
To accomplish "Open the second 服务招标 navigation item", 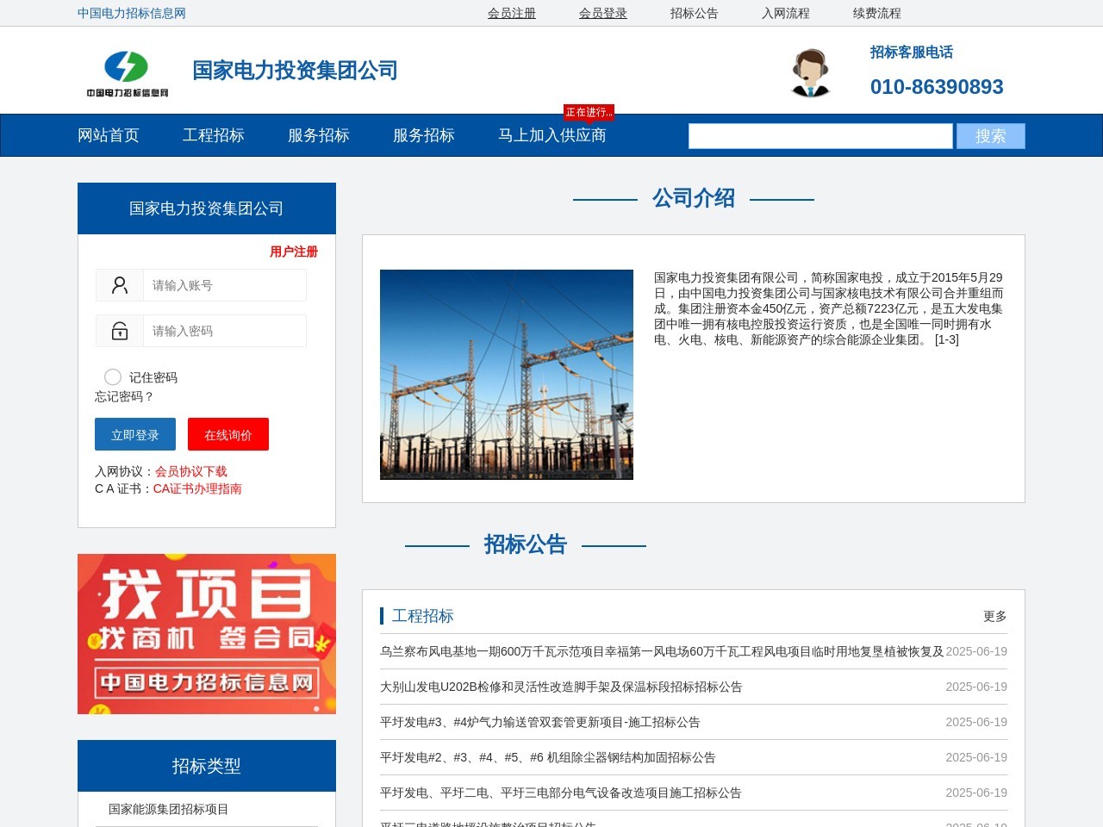I will coord(424,135).
